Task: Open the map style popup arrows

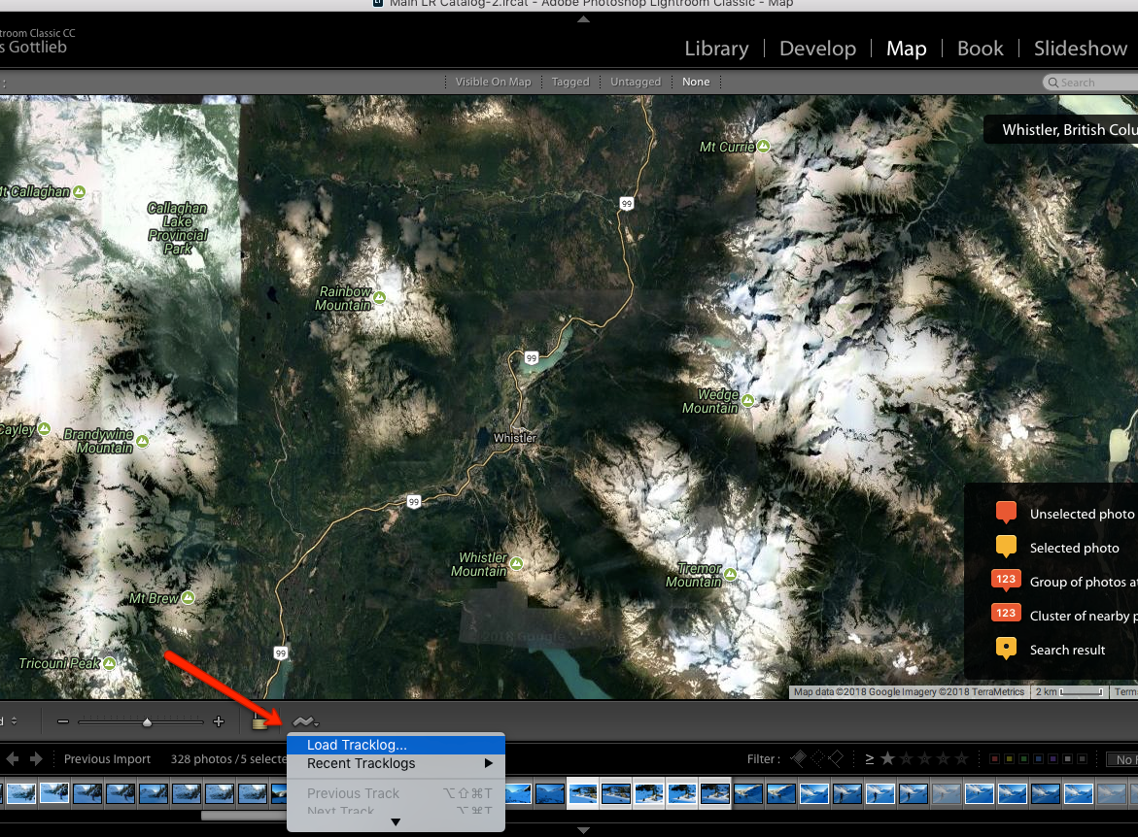Action: click(x=14, y=720)
